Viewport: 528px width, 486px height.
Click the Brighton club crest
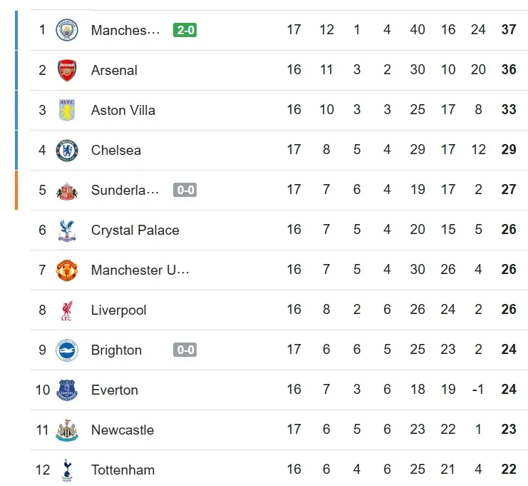(x=67, y=350)
